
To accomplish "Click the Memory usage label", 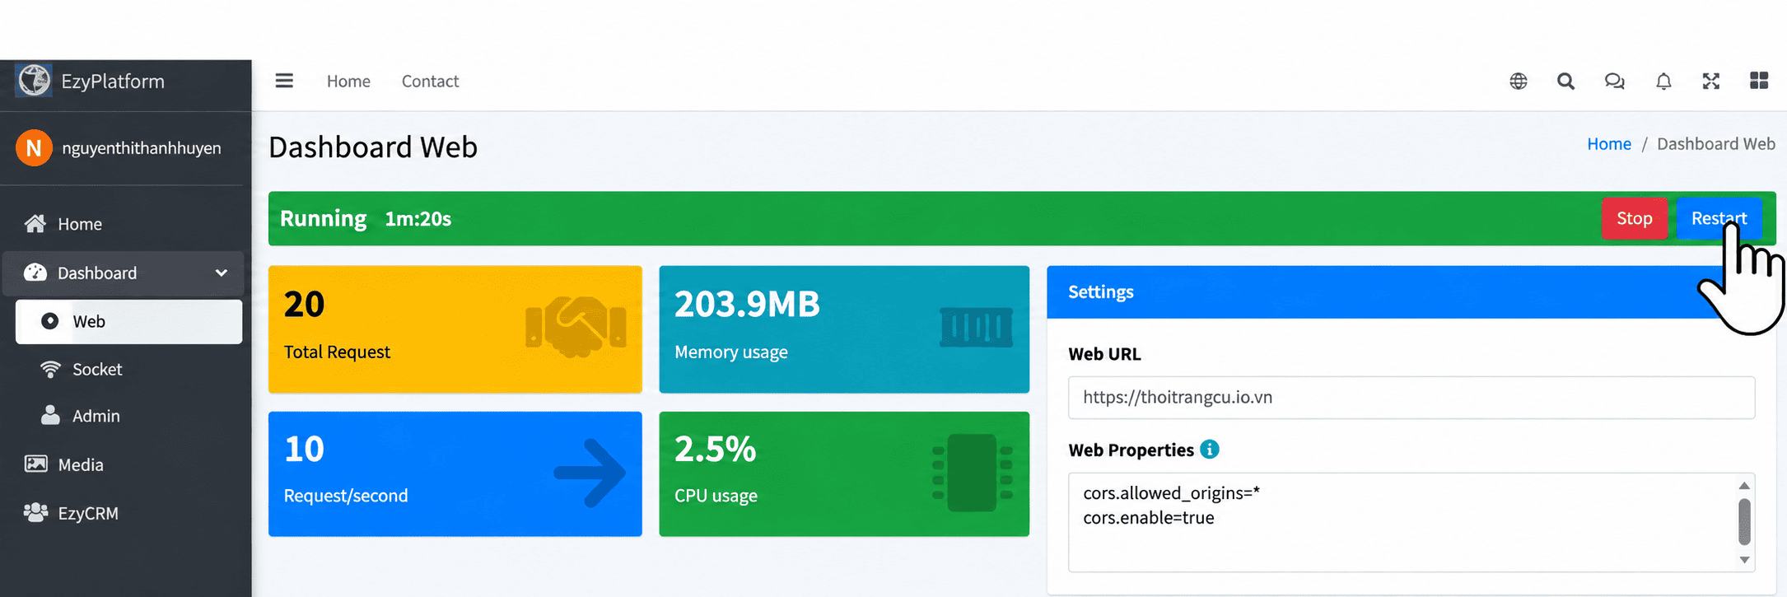I will pos(731,352).
